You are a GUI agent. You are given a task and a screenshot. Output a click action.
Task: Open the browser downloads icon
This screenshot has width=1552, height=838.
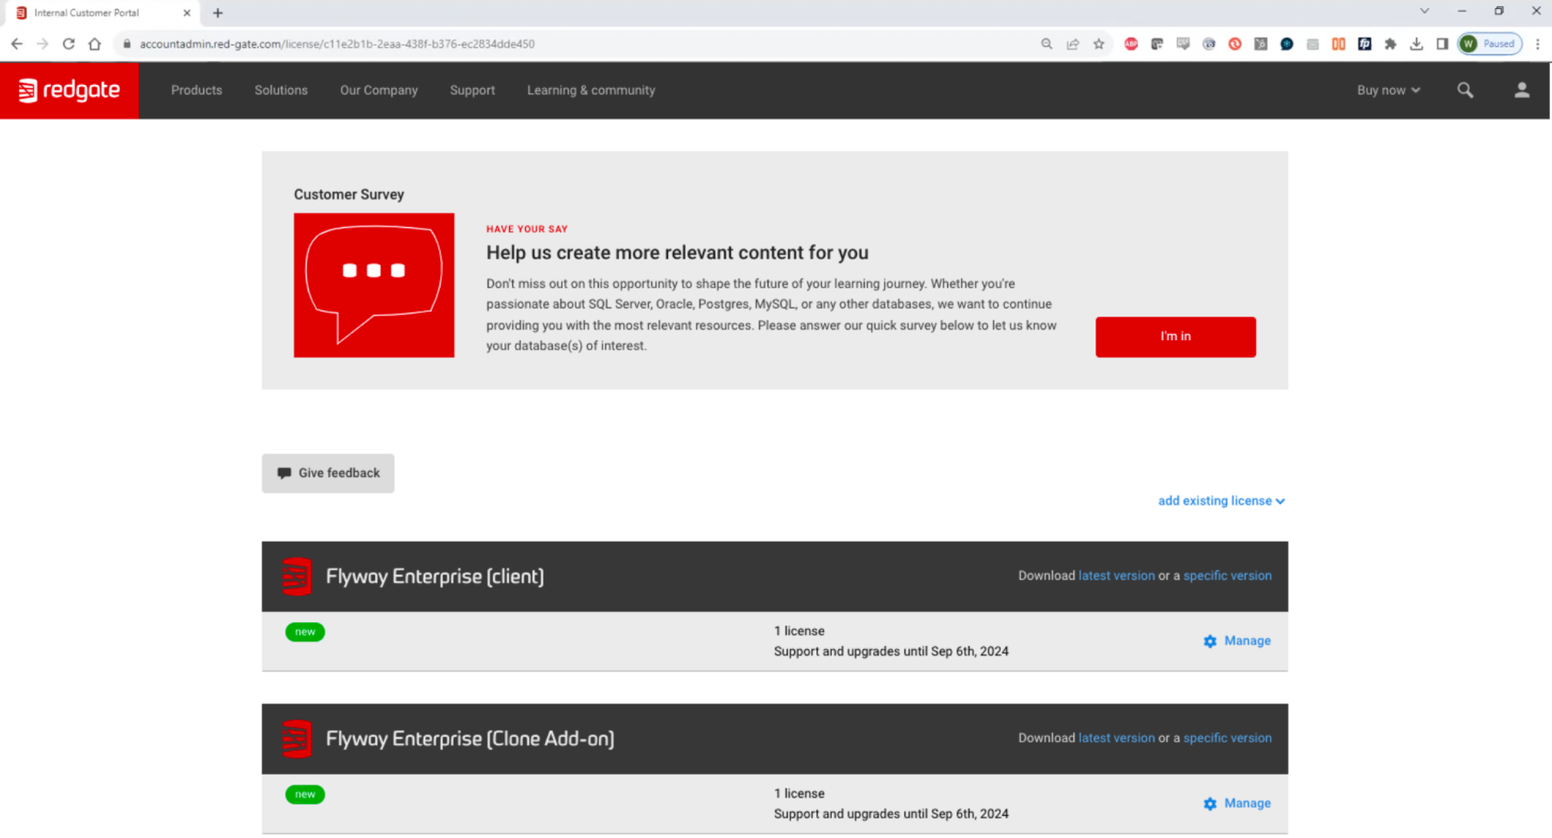coord(1416,44)
